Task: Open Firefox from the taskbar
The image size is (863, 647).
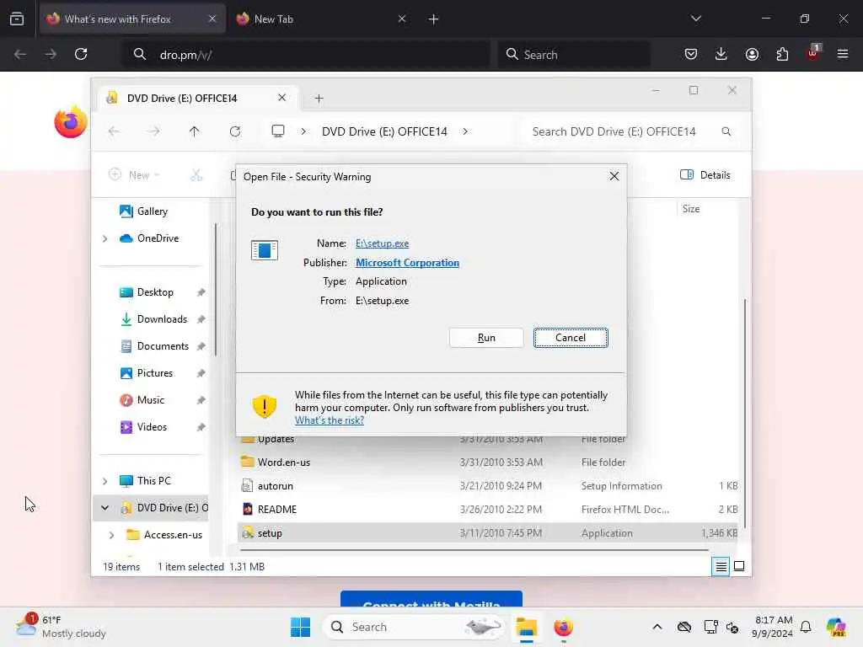Action: tap(563, 627)
